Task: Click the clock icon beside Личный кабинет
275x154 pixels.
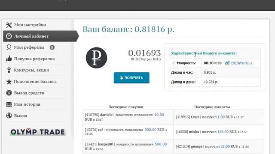Action: coord(9,36)
